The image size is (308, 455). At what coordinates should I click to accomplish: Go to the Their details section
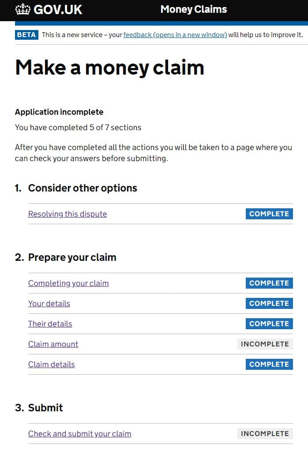(x=50, y=324)
